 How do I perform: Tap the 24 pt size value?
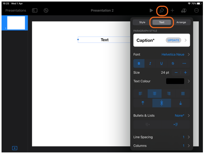165,73
